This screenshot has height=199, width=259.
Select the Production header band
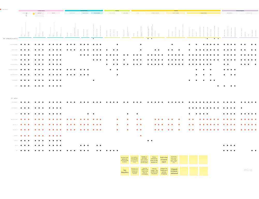pos(176,11)
